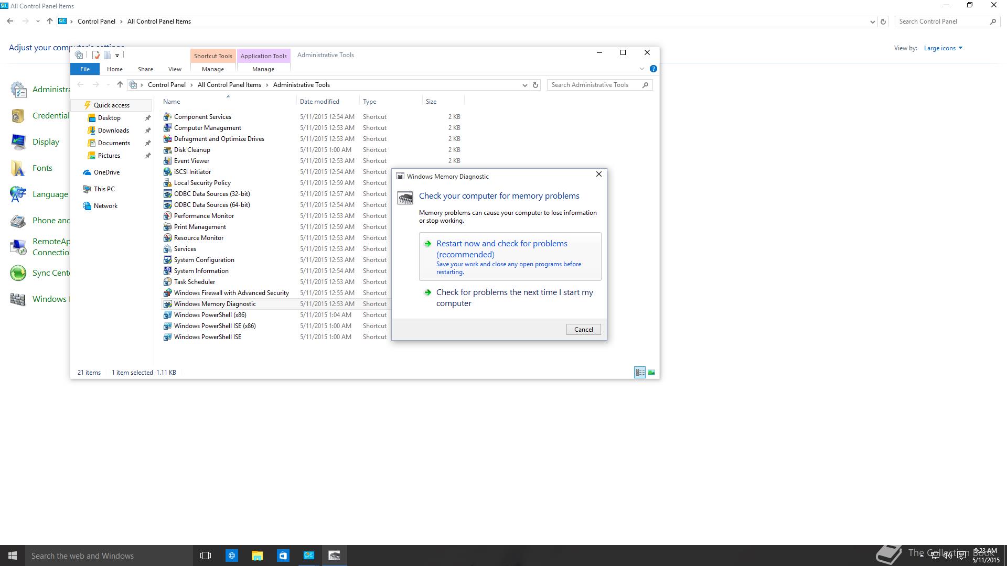
Task: Open the File tab in ribbon
Action: [x=85, y=69]
